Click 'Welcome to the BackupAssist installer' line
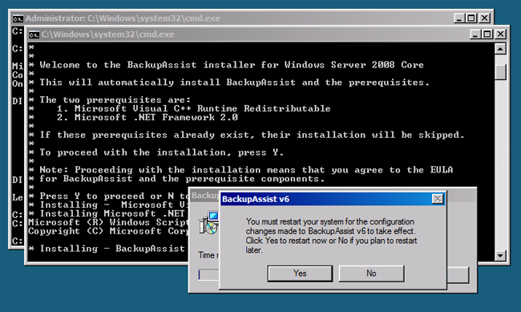 [x=232, y=65]
